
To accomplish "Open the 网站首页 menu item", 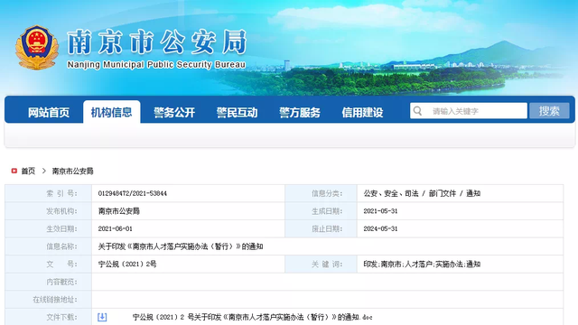I will [x=49, y=112].
